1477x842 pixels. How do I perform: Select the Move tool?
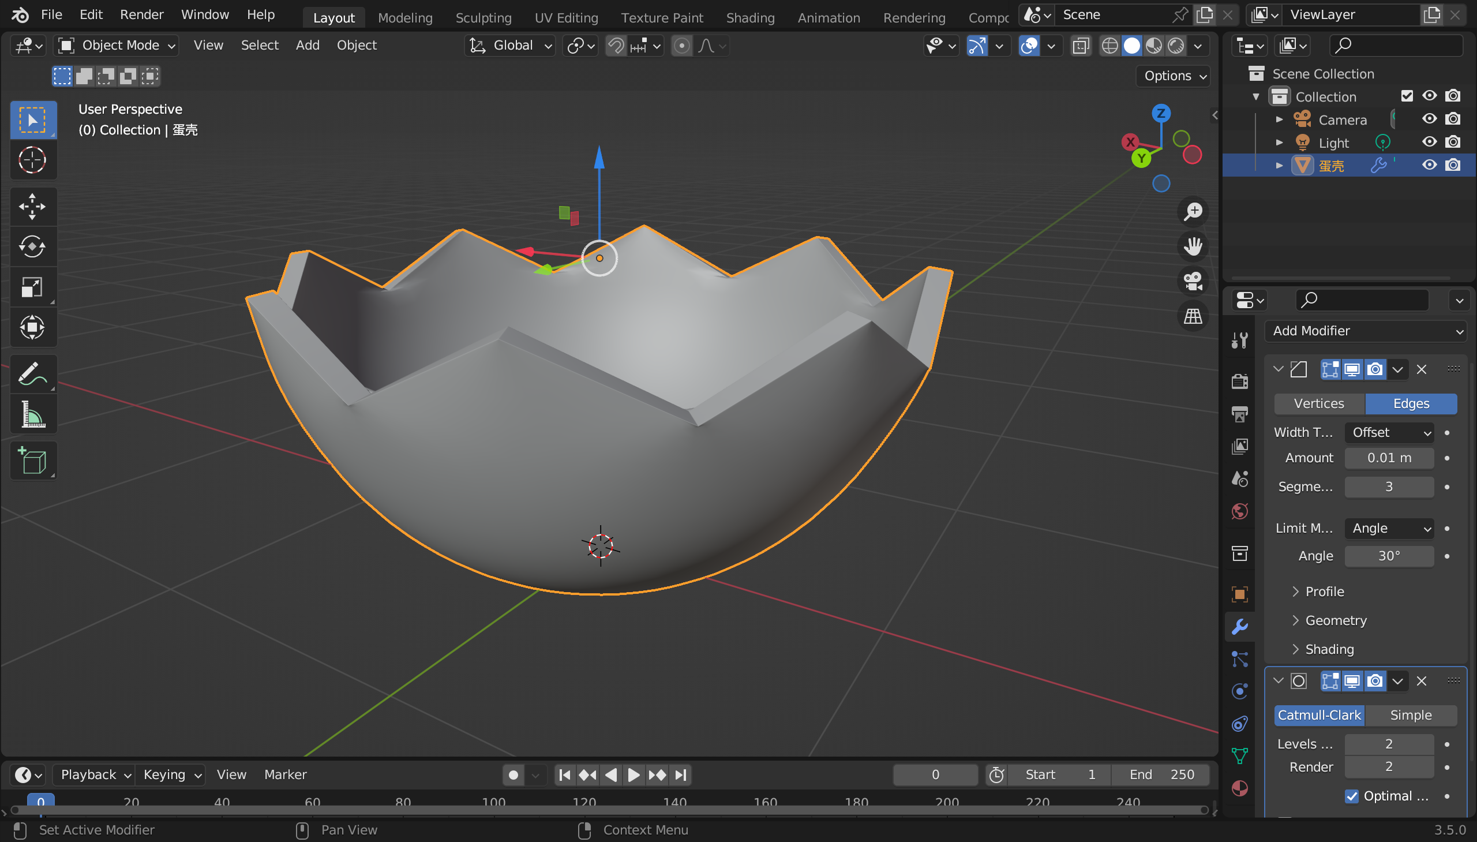pos(33,207)
